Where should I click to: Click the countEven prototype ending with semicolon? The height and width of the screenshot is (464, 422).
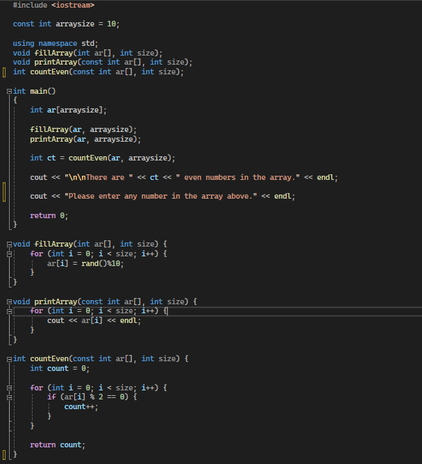(x=98, y=72)
